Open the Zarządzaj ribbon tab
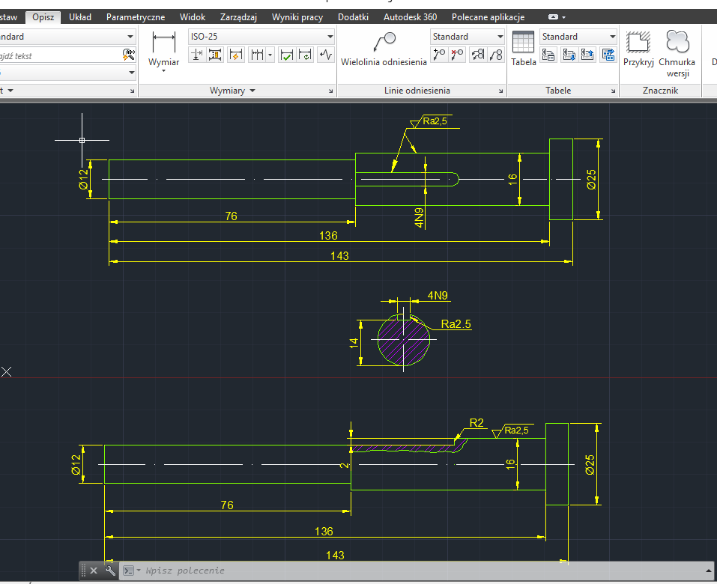 238,17
